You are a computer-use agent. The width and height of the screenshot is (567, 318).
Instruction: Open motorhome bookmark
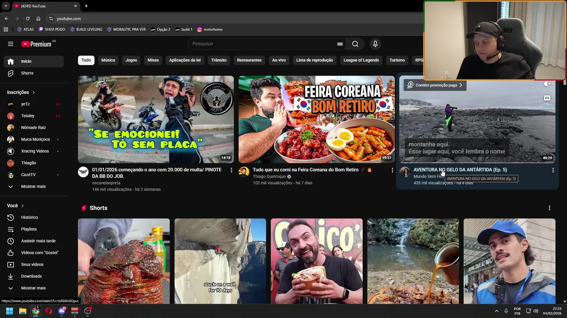click(210, 30)
